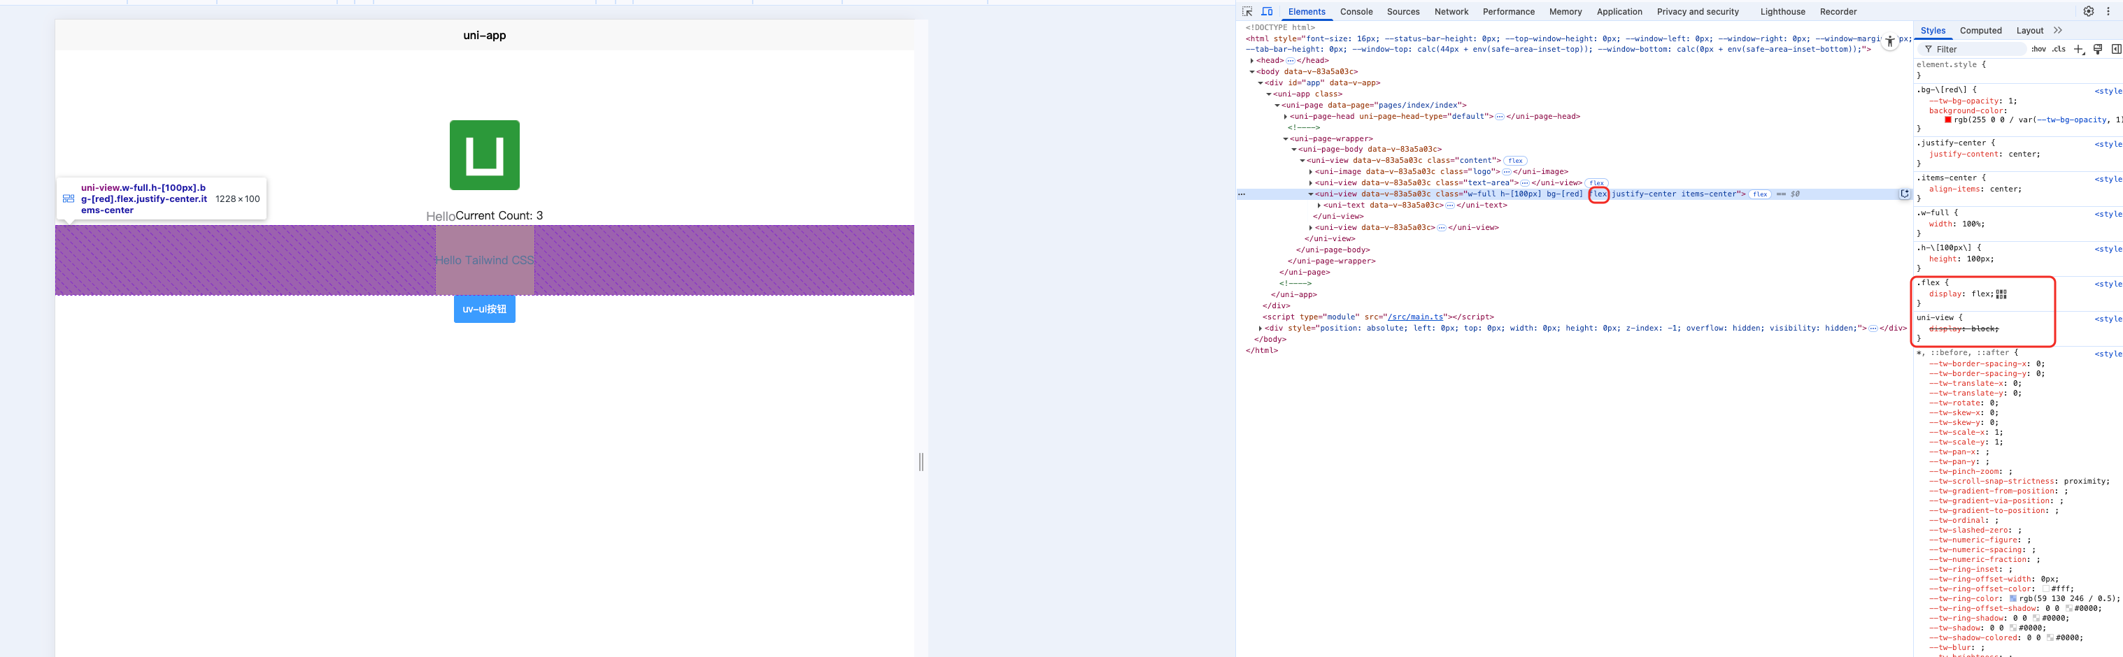This screenshot has height=657, width=2123.
Task: Click the element.style rule block
Action: pyautogui.click(x=2017, y=70)
